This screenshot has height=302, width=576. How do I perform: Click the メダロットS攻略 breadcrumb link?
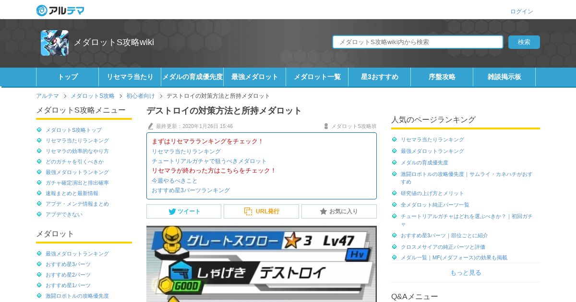point(93,96)
